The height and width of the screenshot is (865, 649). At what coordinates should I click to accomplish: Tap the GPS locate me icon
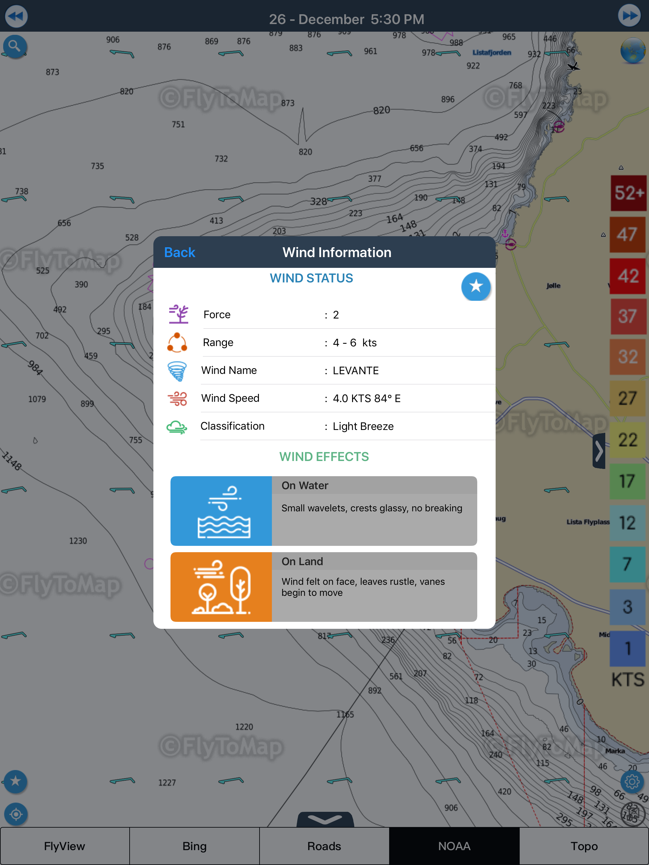(x=16, y=814)
